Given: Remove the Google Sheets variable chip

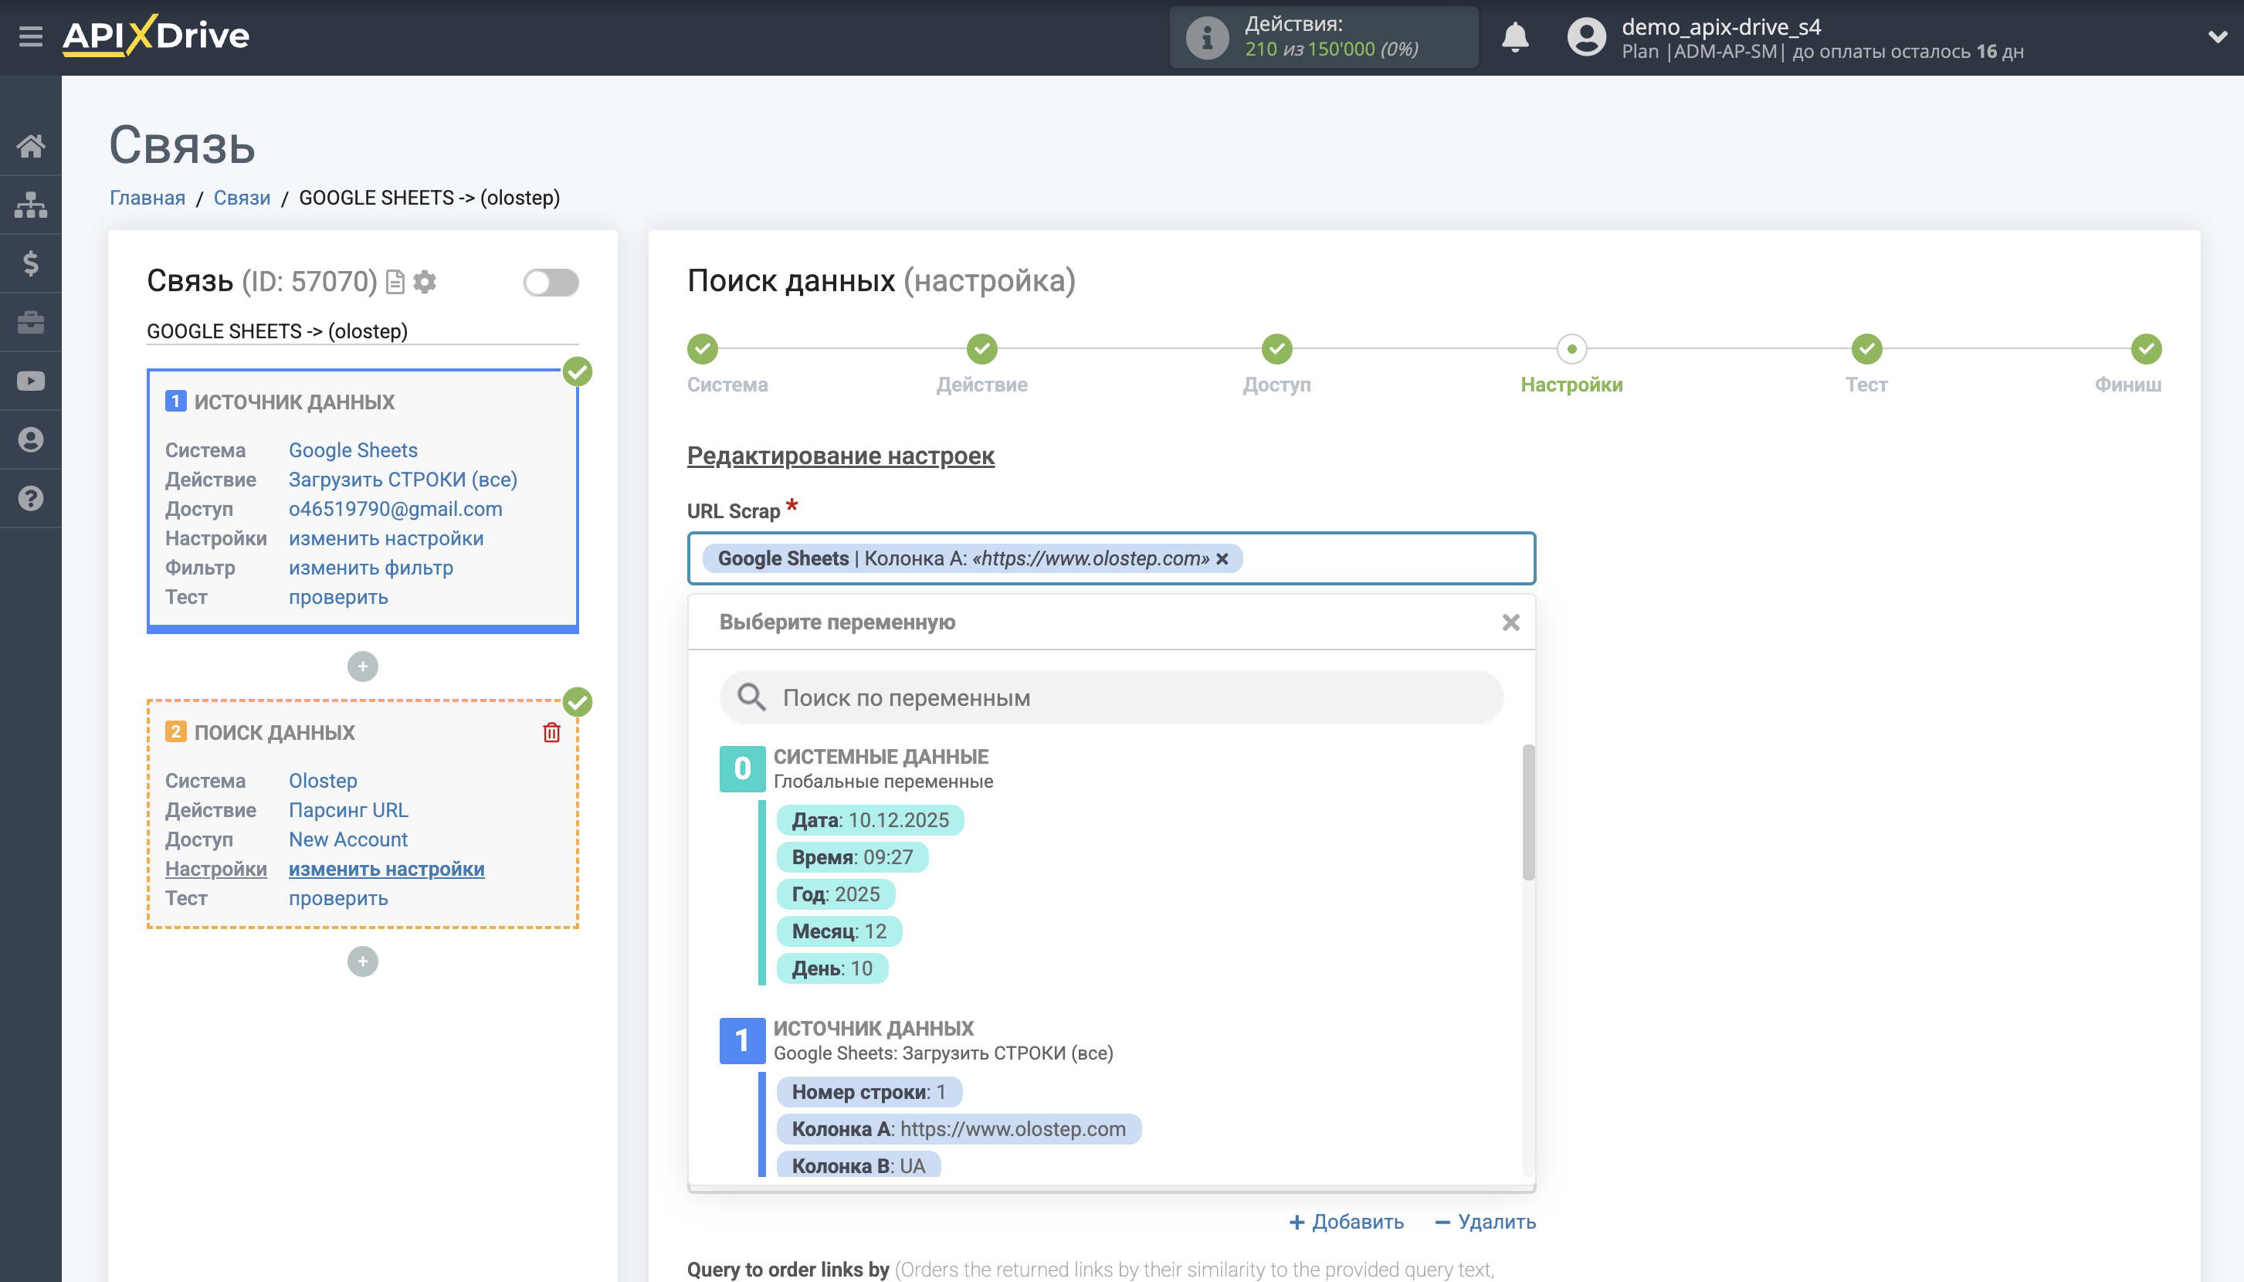Looking at the screenshot, I should [x=1224, y=558].
